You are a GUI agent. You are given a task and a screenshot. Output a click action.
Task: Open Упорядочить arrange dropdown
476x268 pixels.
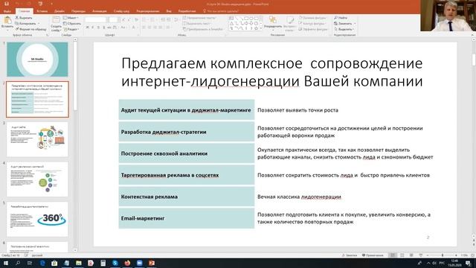(273, 23)
